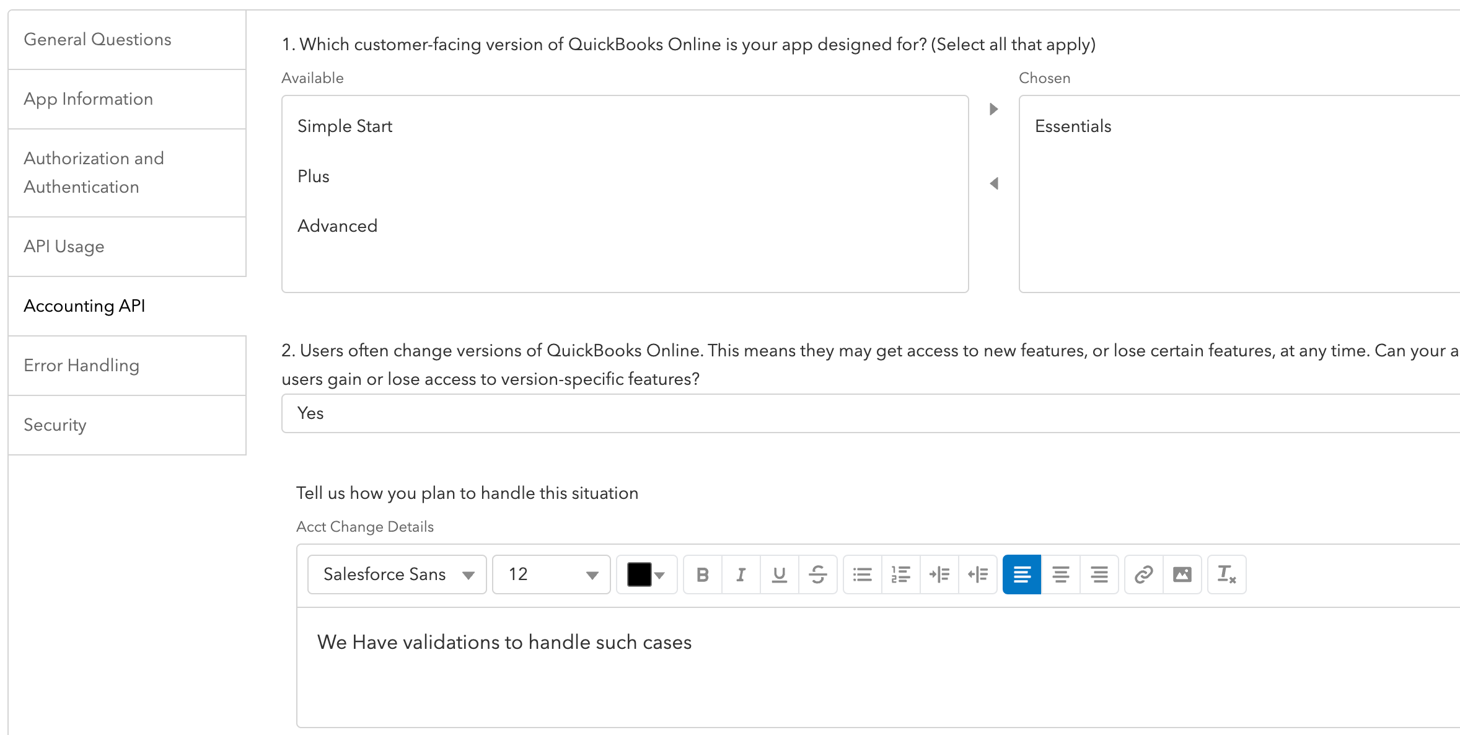
Task: Center-align the editor text
Action: click(1061, 574)
